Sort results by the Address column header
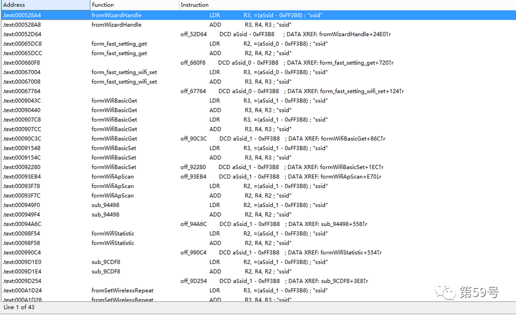 (45, 5)
